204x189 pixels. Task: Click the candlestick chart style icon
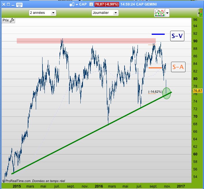(x=72, y=5)
